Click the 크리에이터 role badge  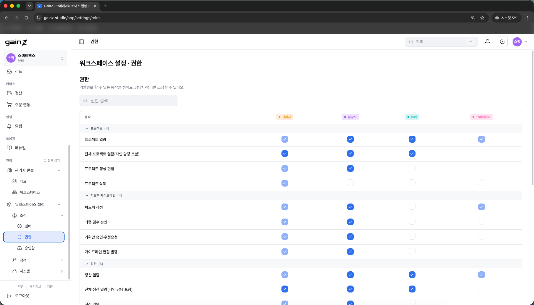481,117
